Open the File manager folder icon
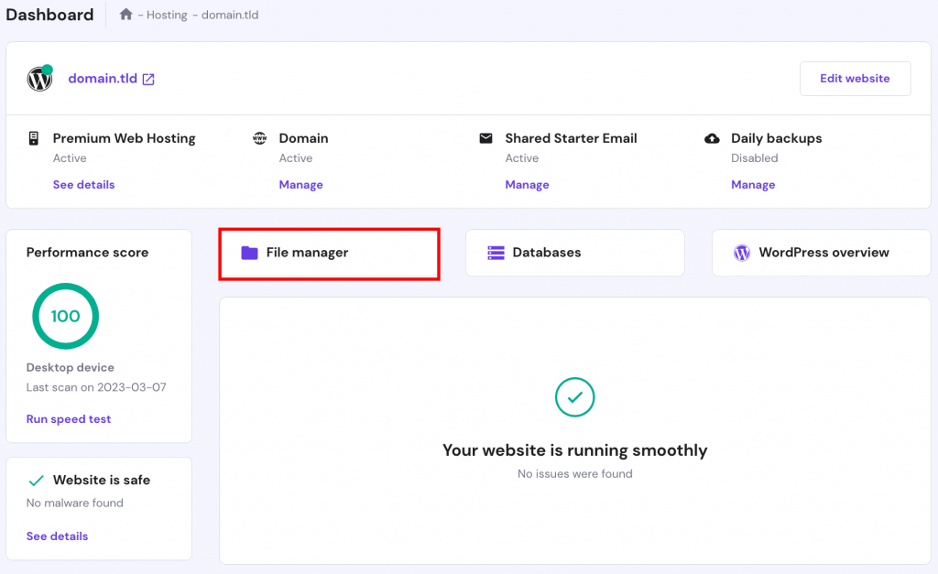 tap(249, 253)
